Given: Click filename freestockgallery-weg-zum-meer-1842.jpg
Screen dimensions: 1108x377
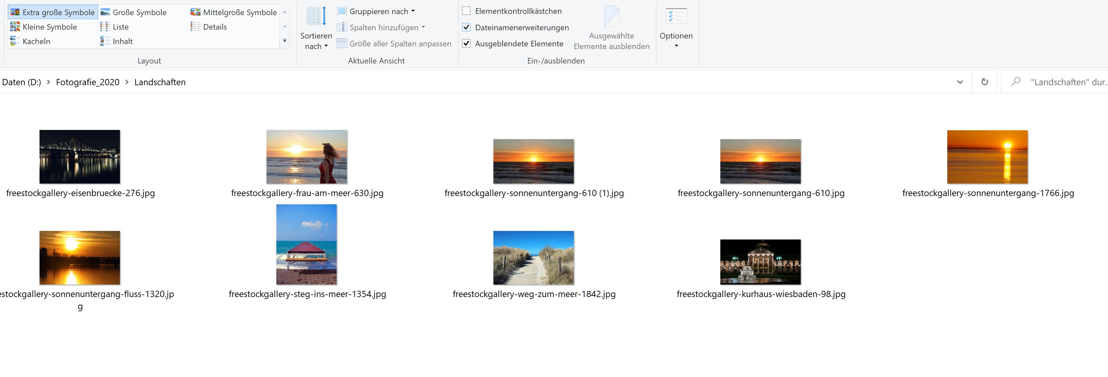Looking at the screenshot, I should tap(534, 294).
